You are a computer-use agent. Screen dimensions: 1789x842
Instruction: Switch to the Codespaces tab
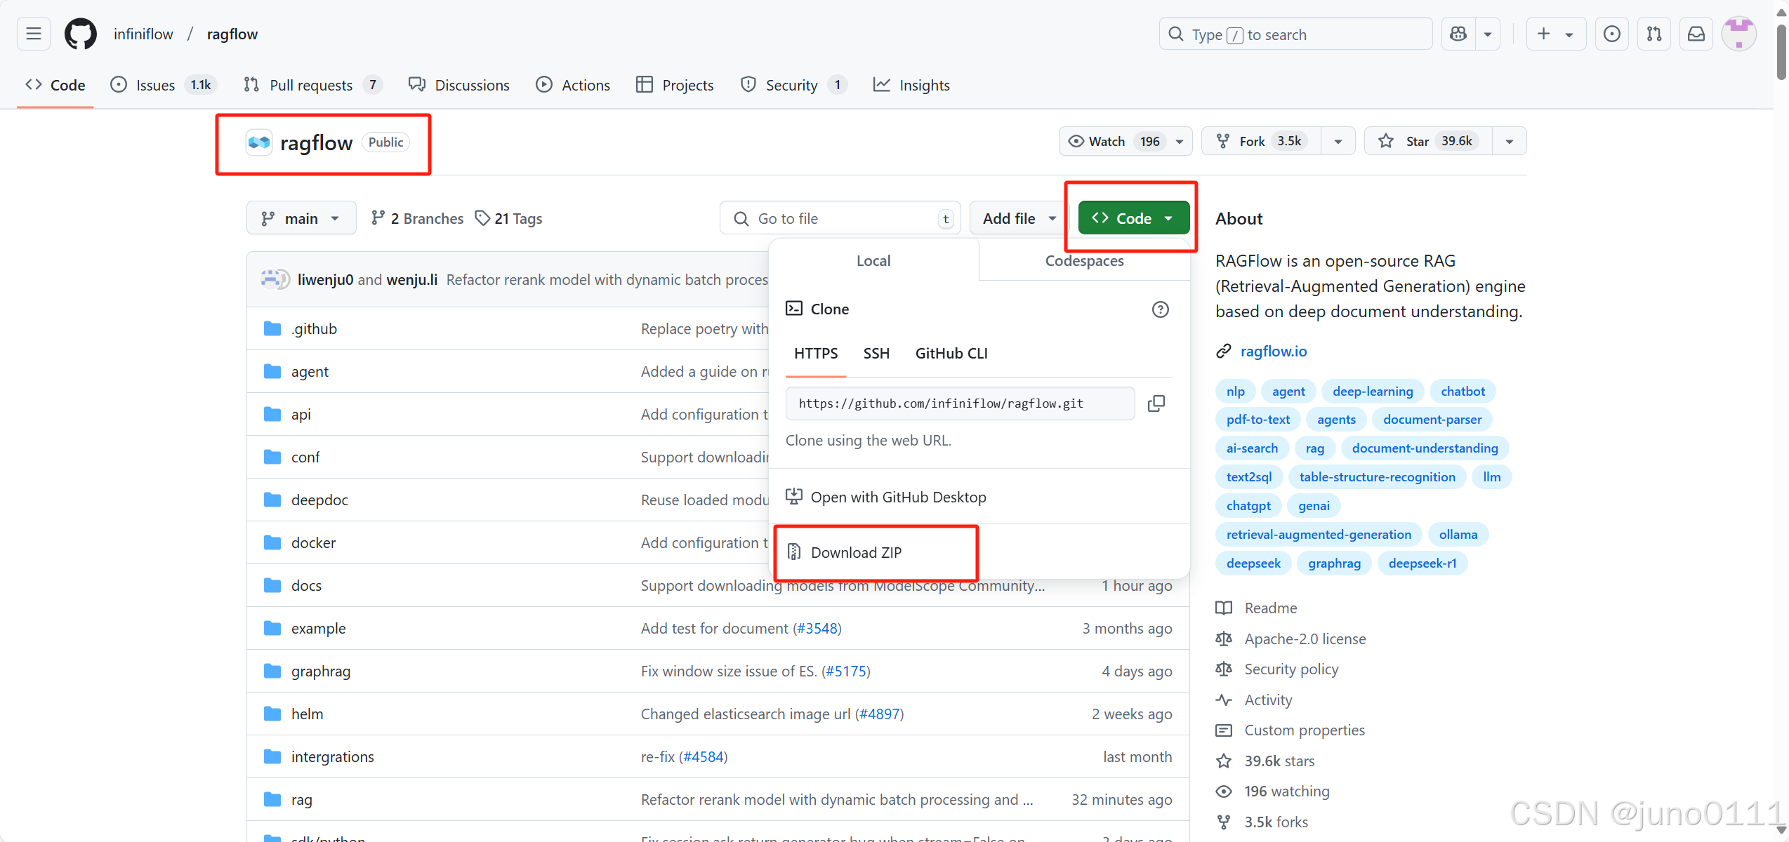pos(1084,260)
